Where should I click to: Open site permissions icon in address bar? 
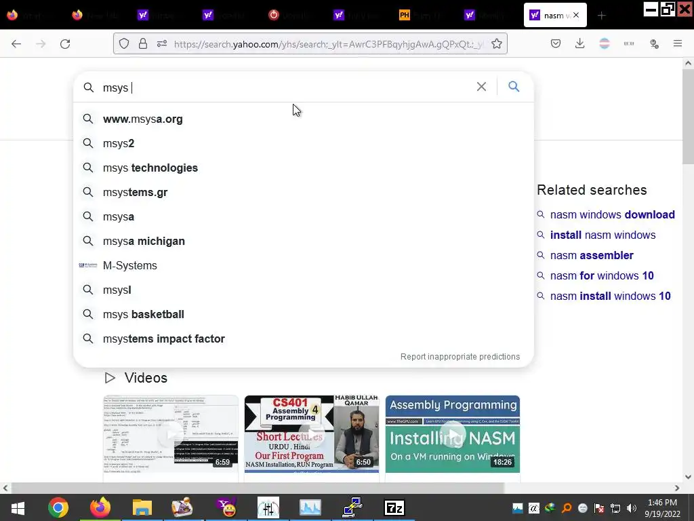coord(162,43)
